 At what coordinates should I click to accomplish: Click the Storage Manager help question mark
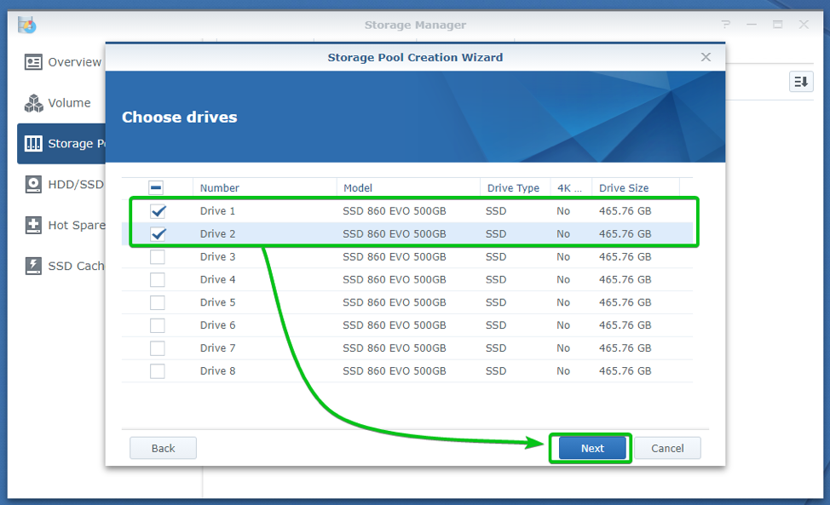click(726, 25)
